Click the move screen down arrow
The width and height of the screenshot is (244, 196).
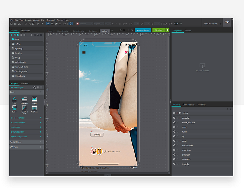pyautogui.click(x=41, y=35)
